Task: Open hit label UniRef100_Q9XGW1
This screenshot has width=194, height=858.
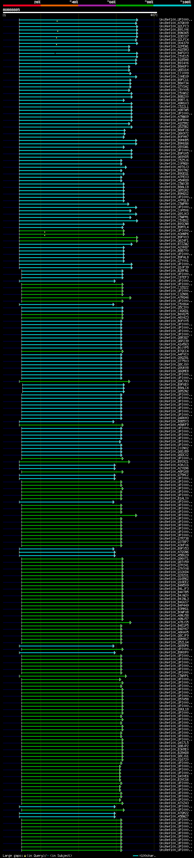Action: (174, 147)
